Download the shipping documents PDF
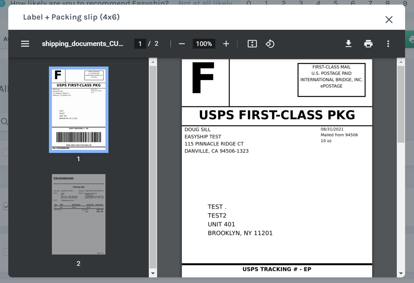The image size is (414, 283). pyautogui.click(x=349, y=44)
